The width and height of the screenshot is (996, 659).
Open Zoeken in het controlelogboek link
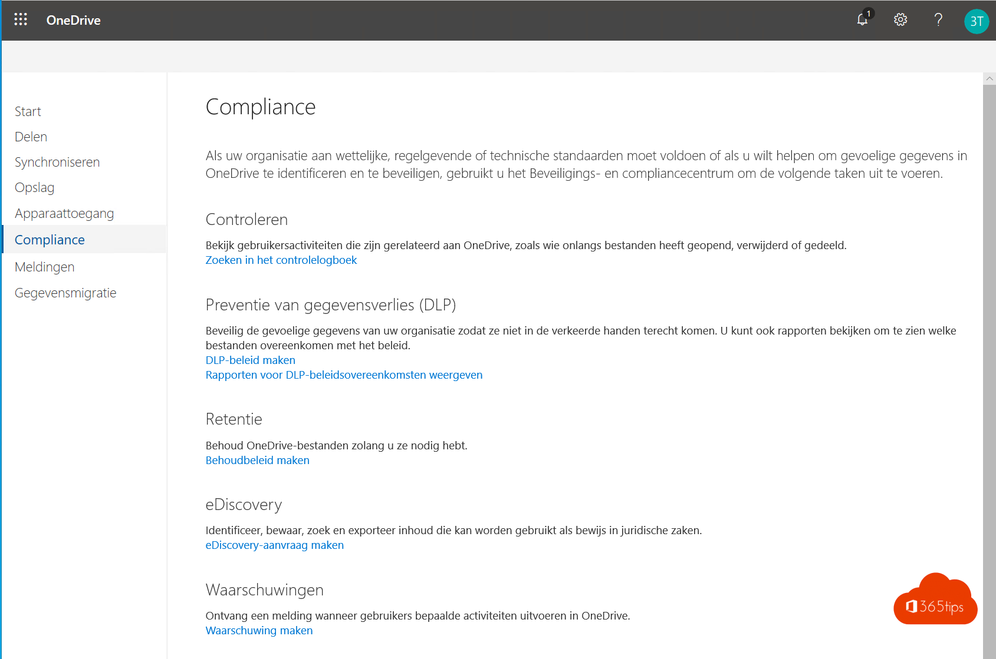(x=281, y=260)
